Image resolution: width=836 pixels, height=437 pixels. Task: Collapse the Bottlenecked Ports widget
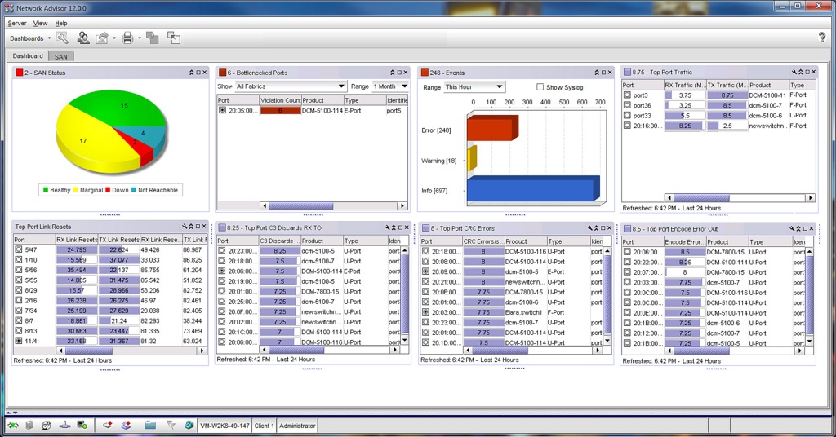(393, 73)
